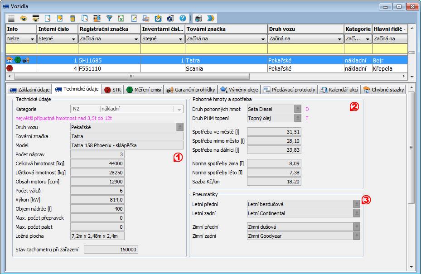Click the double yellow arrow icon
421x274 pixels.
(211, 19)
